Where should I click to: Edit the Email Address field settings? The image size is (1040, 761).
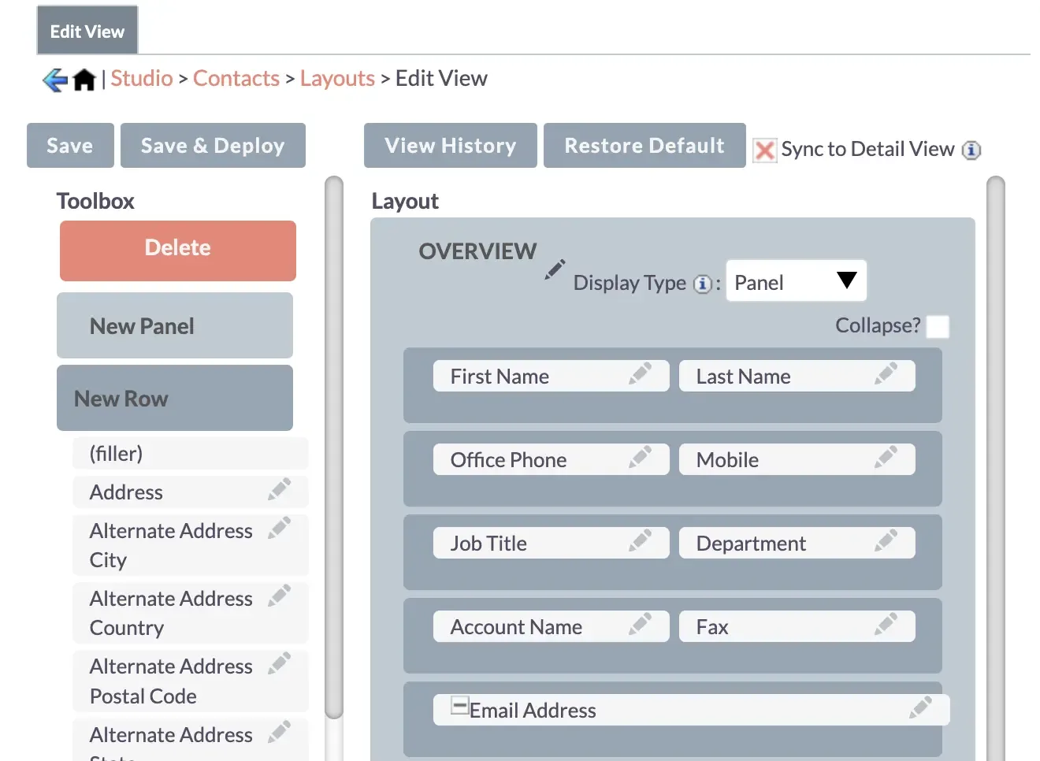tap(921, 708)
